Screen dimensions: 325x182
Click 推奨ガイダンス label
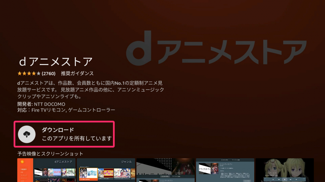[77, 73]
